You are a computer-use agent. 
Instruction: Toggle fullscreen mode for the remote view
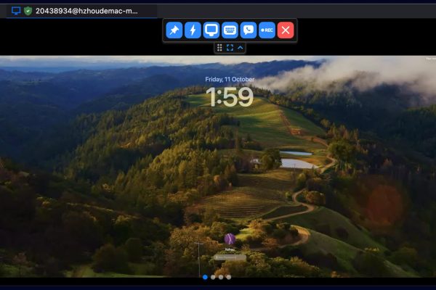click(230, 47)
